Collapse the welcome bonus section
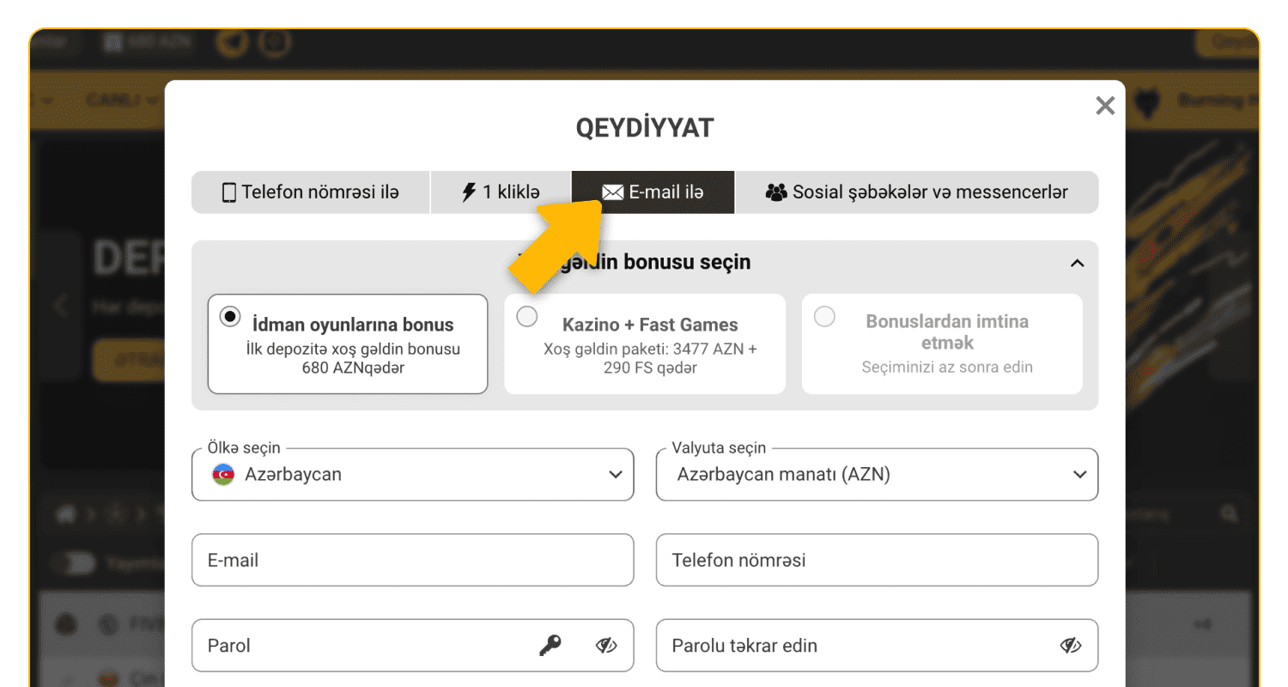The height and width of the screenshot is (687, 1288). [1078, 264]
